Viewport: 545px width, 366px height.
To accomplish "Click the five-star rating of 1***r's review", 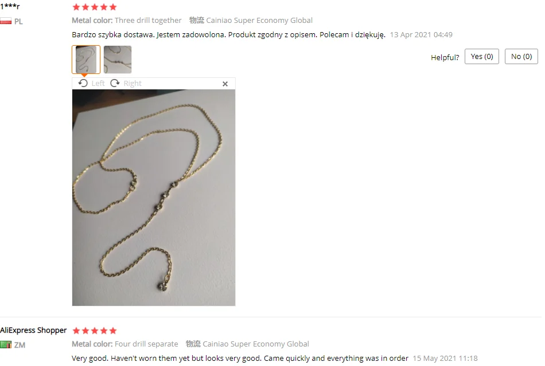I will pos(95,7).
